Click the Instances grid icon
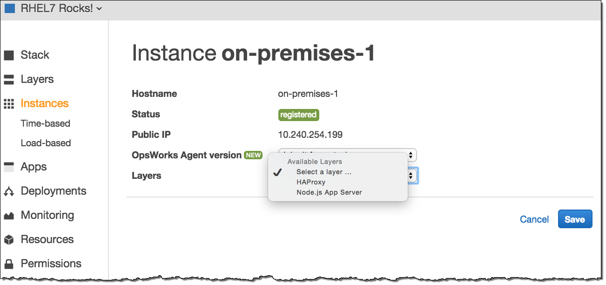The height and width of the screenshot is (285, 606). 9,104
